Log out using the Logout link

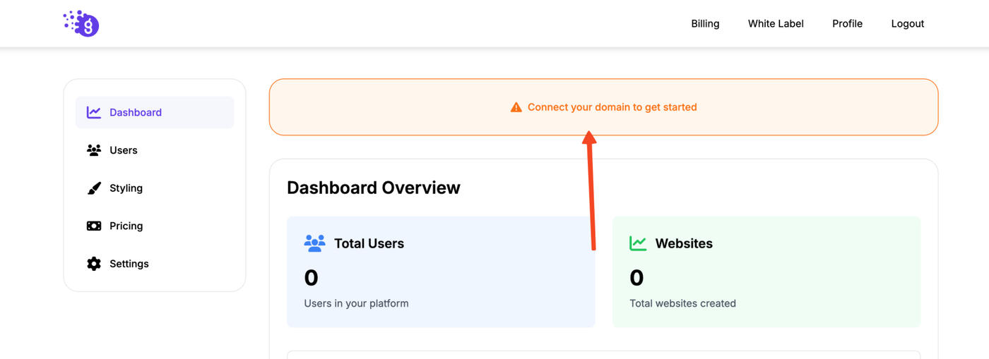[907, 24]
